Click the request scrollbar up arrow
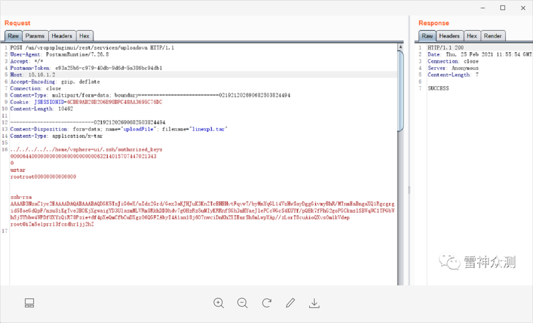Viewport: 533px width, 323px height. coord(400,47)
